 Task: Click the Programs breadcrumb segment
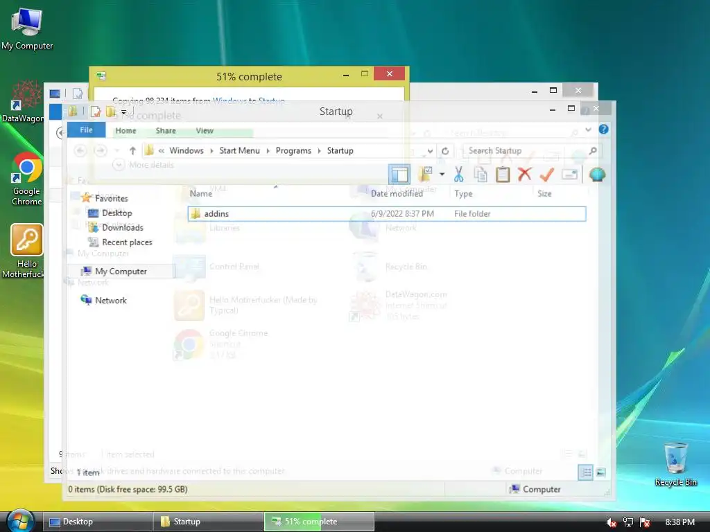coord(293,150)
